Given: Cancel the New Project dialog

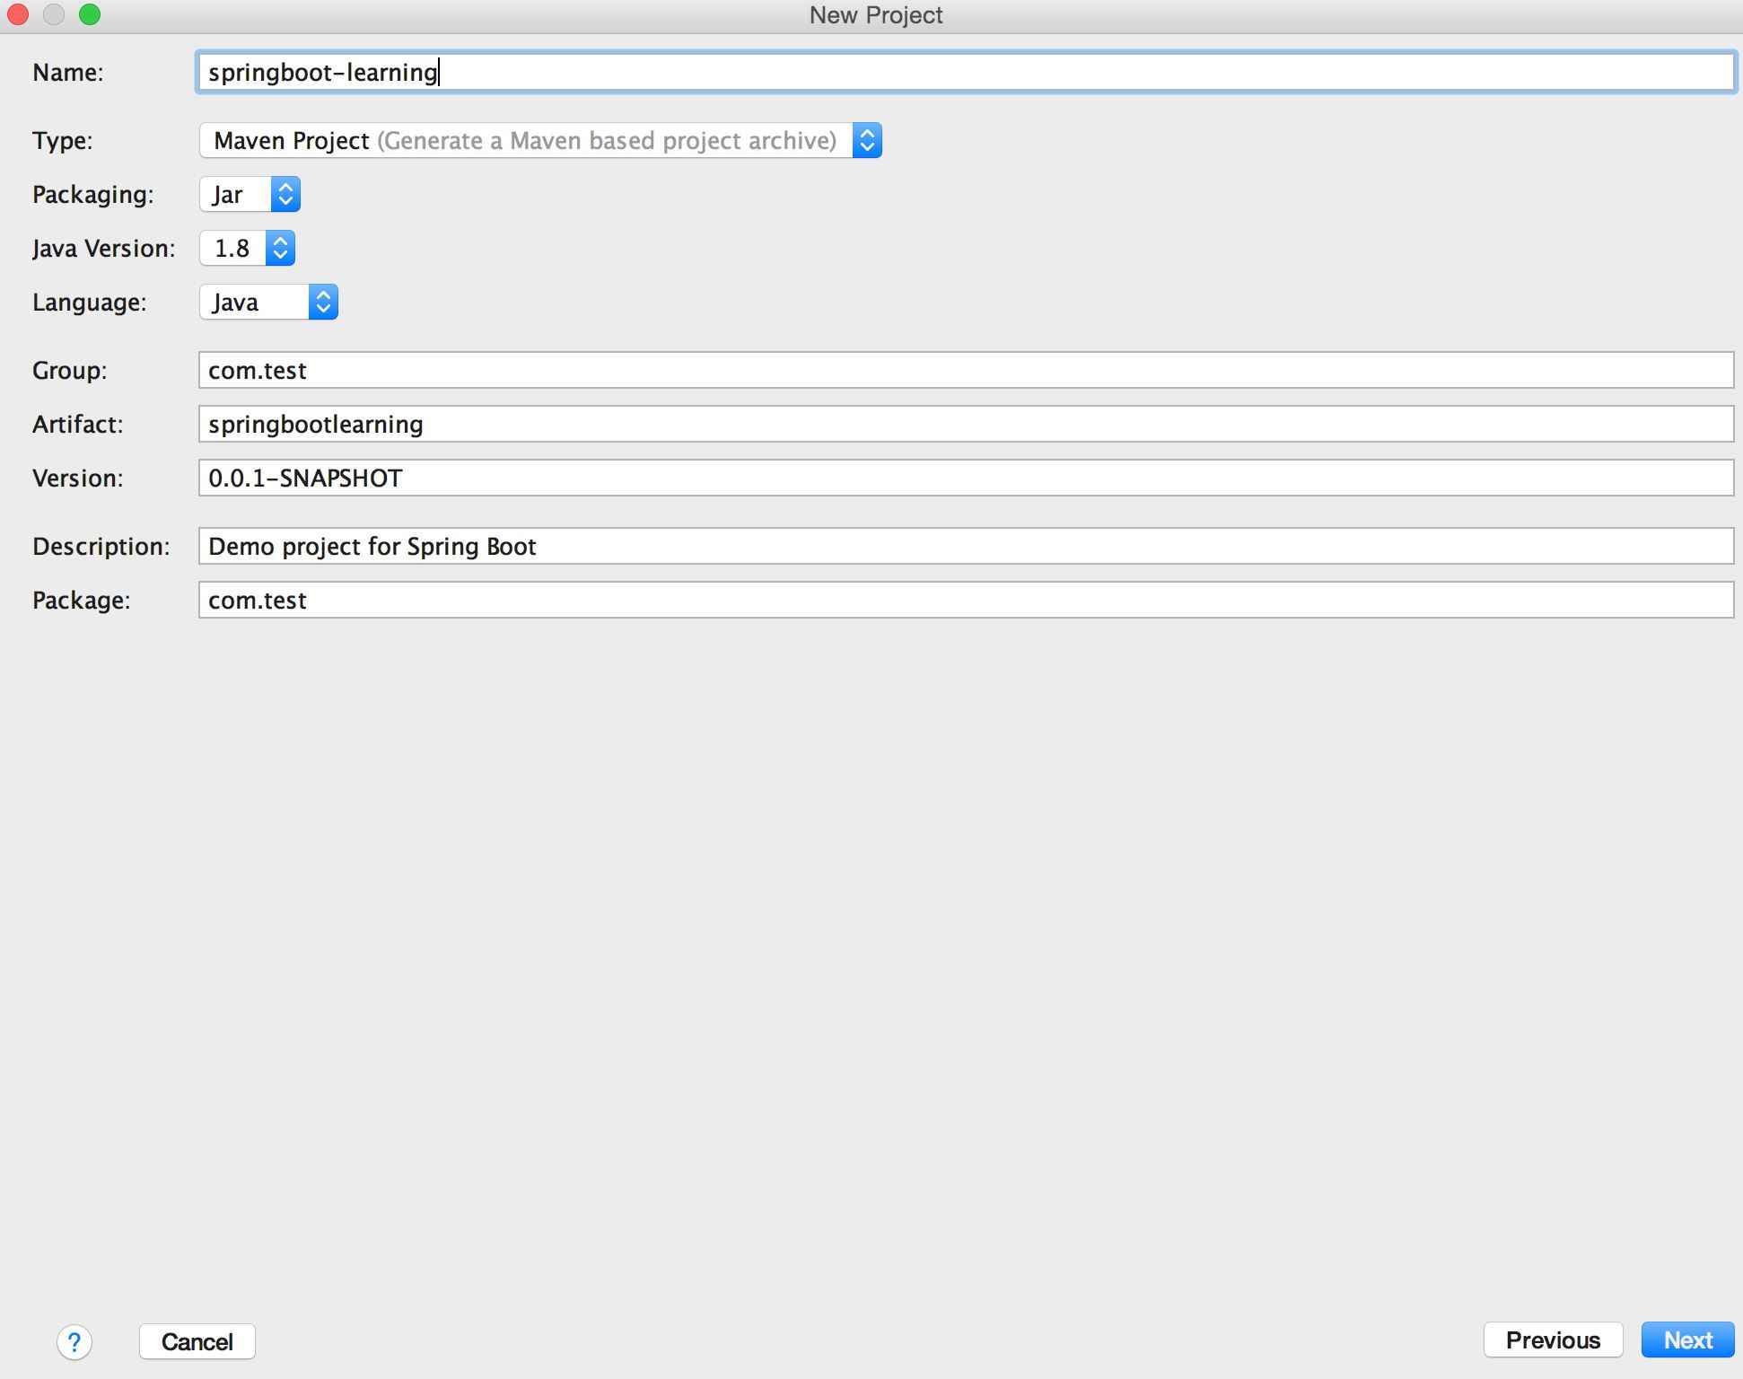Looking at the screenshot, I should (x=197, y=1341).
